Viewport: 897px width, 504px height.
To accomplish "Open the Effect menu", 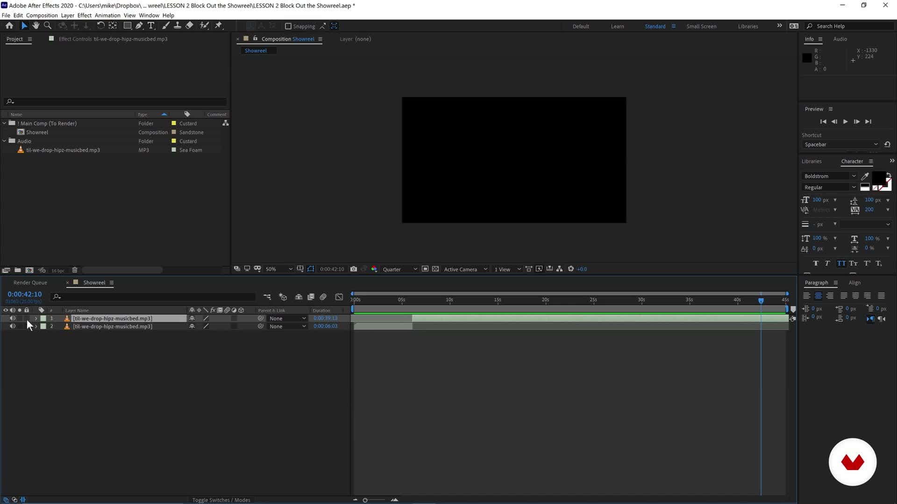I will point(84,15).
